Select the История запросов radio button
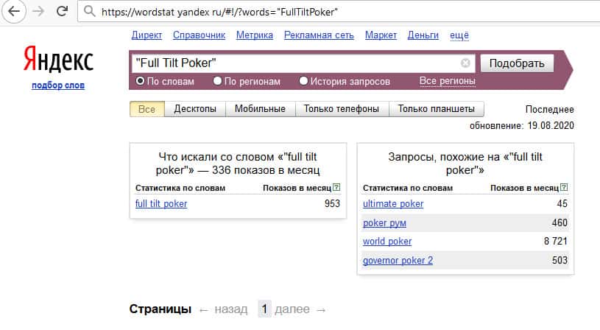Image resolution: width=600 pixels, height=330 pixels. click(x=303, y=81)
